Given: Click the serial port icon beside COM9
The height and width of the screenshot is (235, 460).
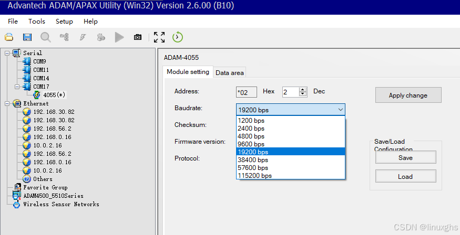Looking at the screenshot, I should tap(27, 61).
